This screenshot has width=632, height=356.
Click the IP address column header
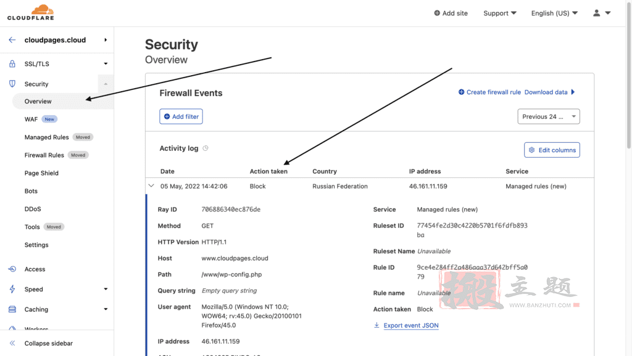click(425, 171)
